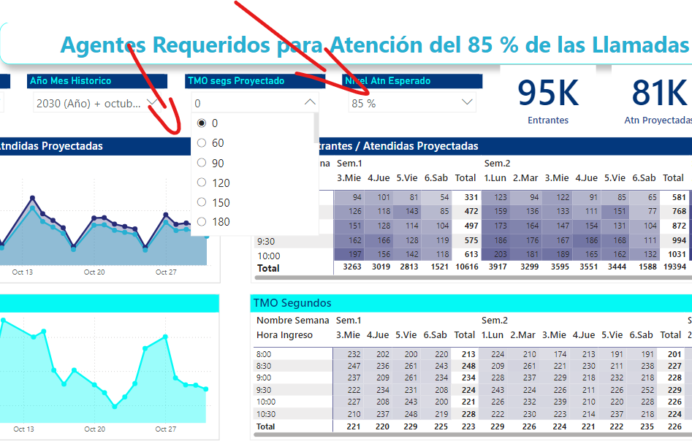Click the 6.Sab header under Sem.2 in Entrantes

pos(644,178)
